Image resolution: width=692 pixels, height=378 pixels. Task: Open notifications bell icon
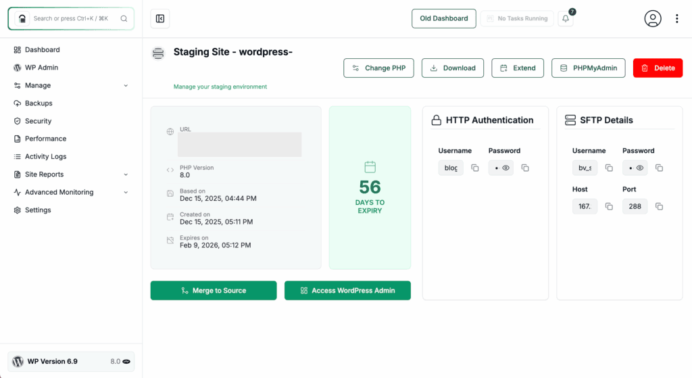click(x=566, y=18)
